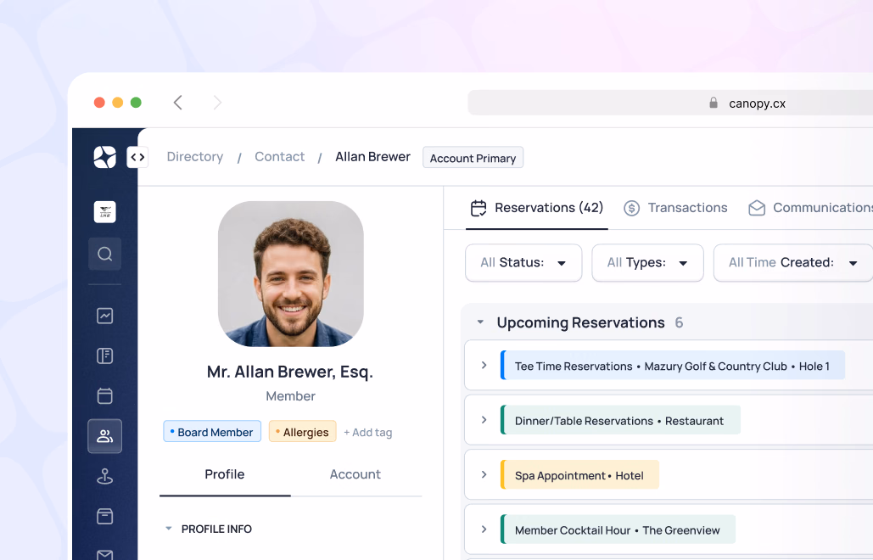Switch to the Account tab
873x560 pixels.
coord(355,474)
